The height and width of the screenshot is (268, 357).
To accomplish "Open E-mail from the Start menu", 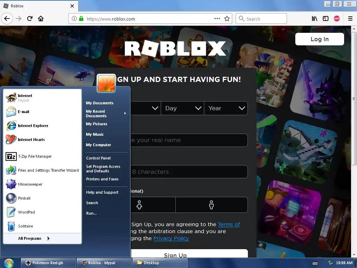I will (x=42, y=112).
